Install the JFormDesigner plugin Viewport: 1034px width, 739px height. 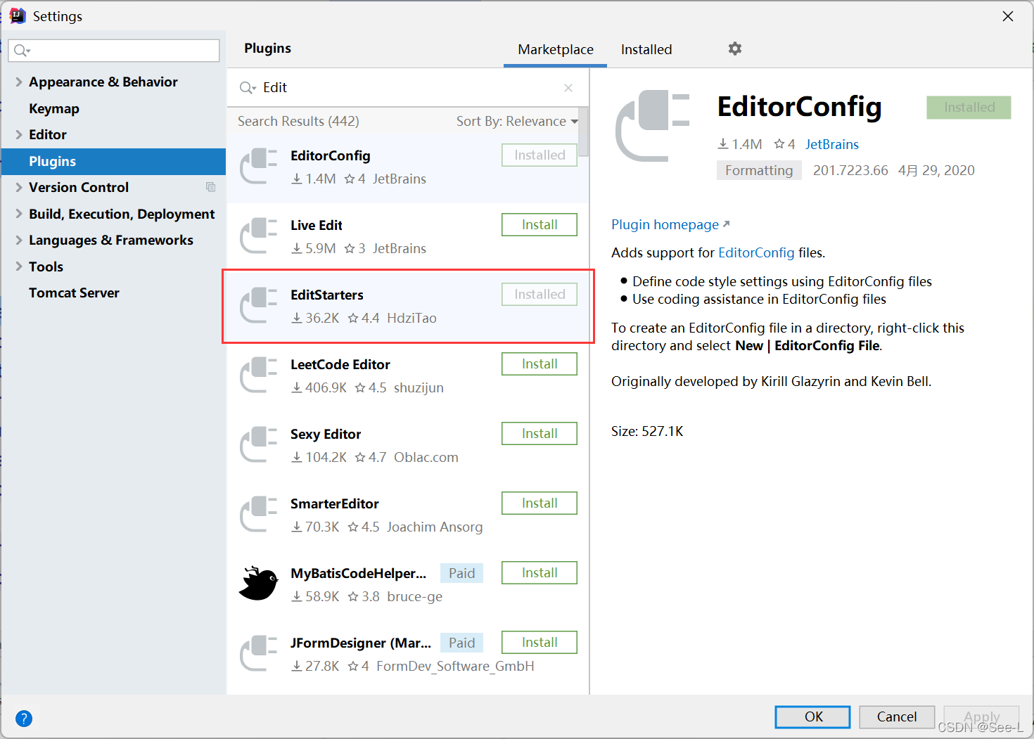tap(540, 643)
